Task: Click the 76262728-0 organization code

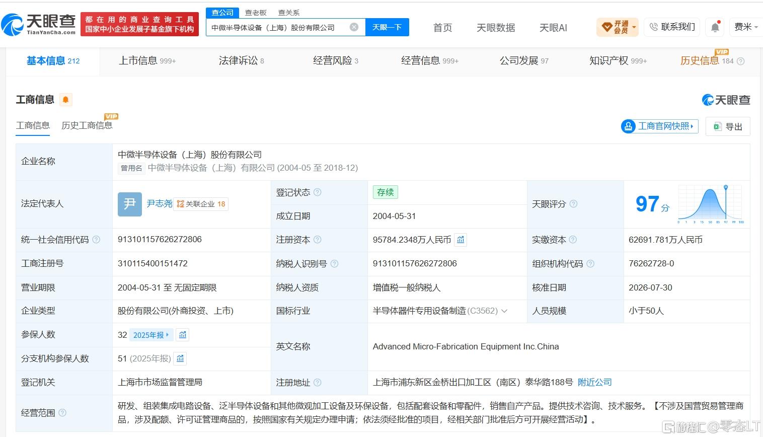Action: click(x=651, y=263)
